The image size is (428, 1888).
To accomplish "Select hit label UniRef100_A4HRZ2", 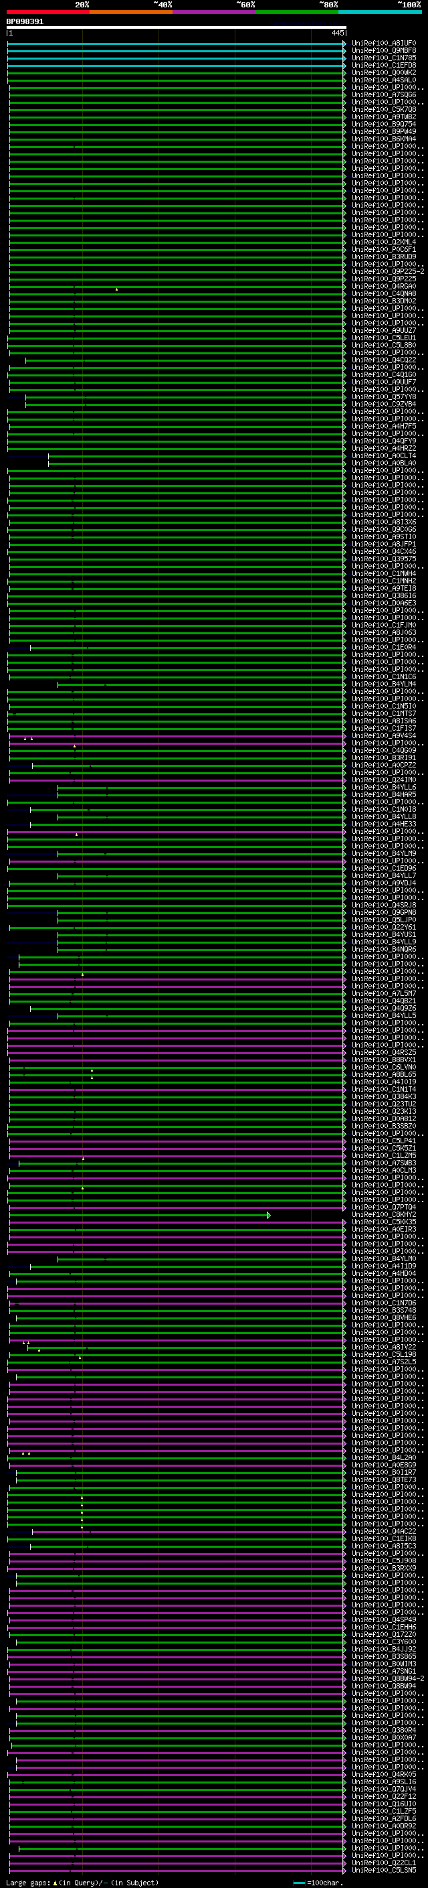I will [384, 448].
